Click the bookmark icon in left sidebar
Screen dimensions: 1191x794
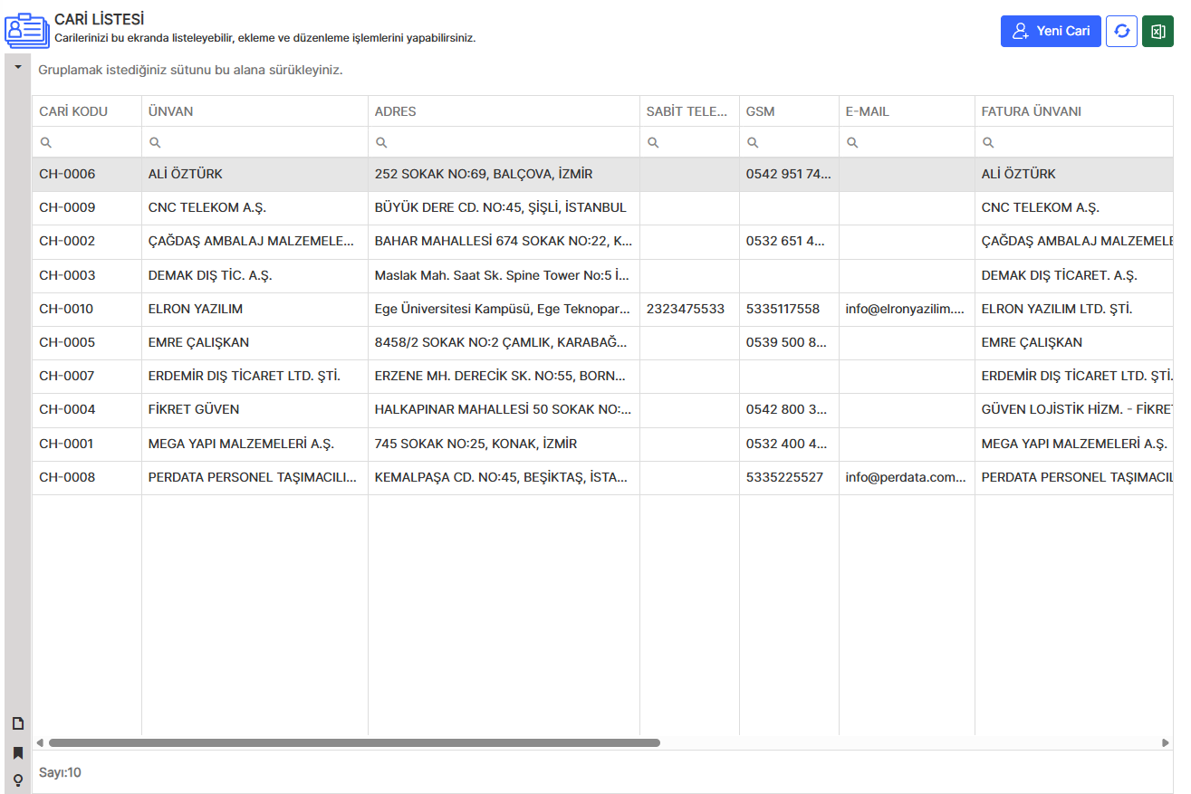click(17, 752)
